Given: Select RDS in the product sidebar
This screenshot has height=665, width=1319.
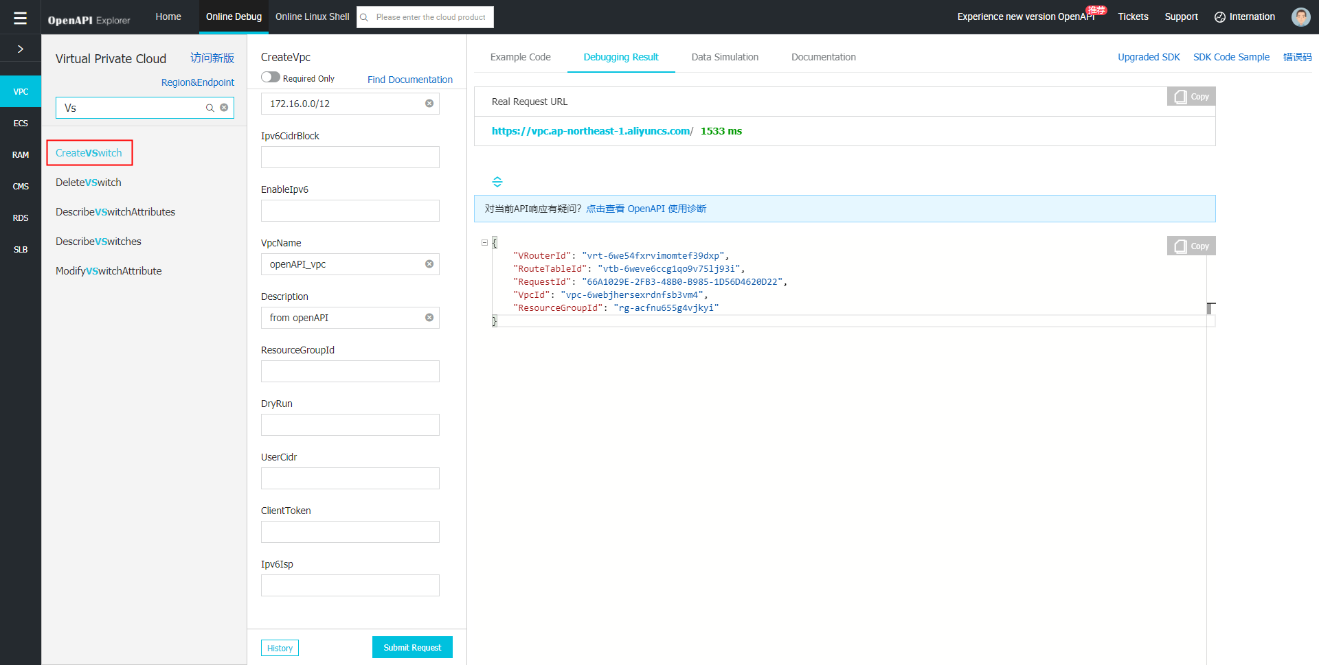Looking at the screenshot, I should pos(21,218).
